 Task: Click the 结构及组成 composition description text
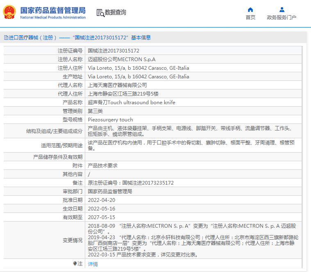click(191, 131)
